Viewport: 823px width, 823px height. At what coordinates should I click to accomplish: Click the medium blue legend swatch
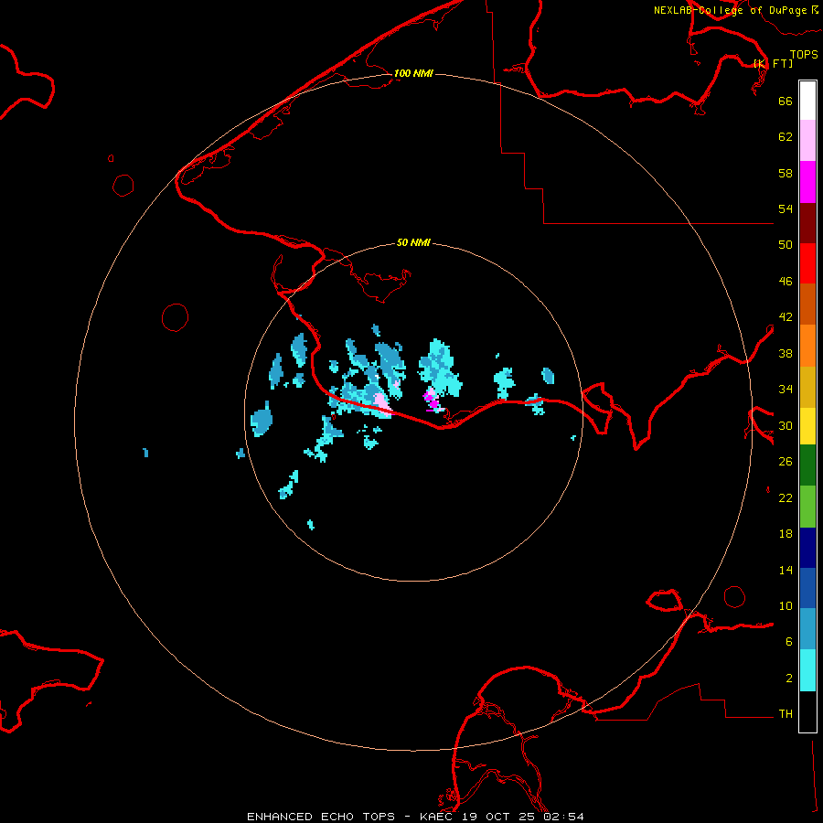[x=807, y=588]
